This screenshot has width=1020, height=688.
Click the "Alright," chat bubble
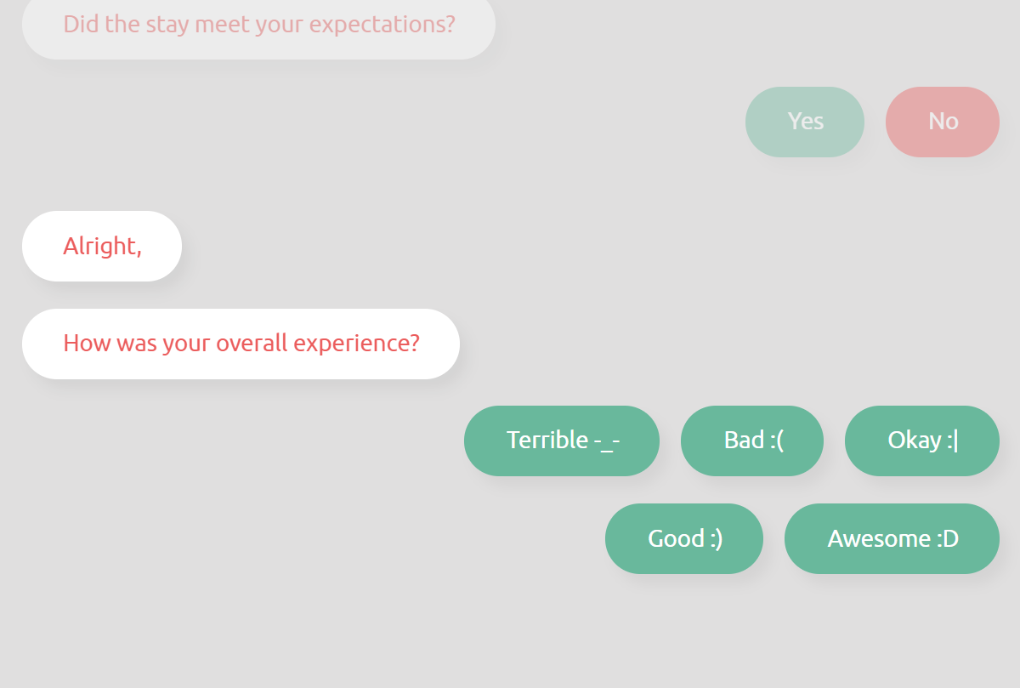102,246
